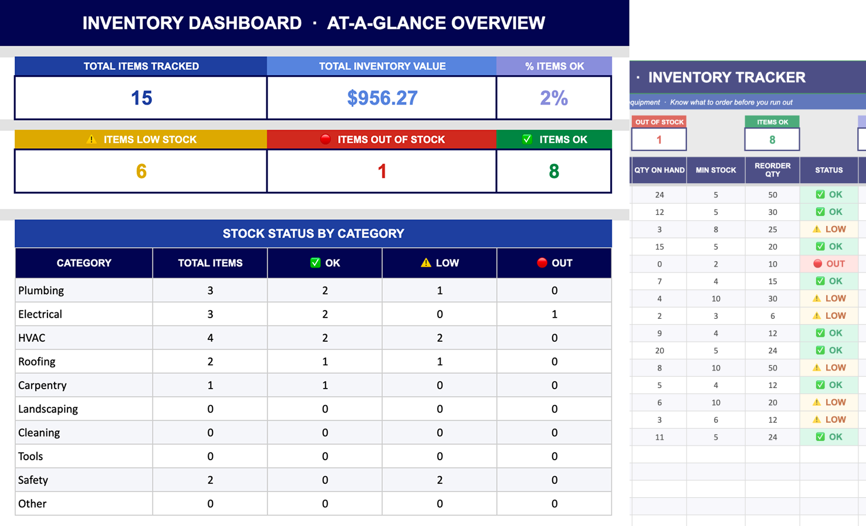This screenshot has width=866, height=526.
Task: Select the Min Stock cell showing 8
Action: coord(716,230)
